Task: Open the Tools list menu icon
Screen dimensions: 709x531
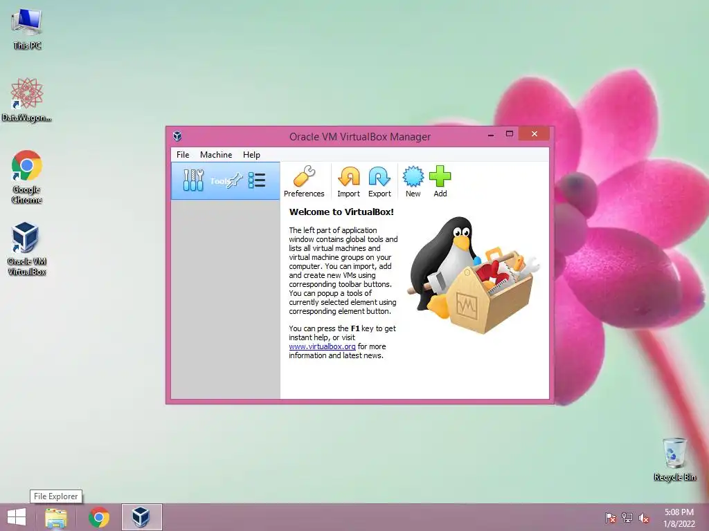Action: [x=257, y=180]
